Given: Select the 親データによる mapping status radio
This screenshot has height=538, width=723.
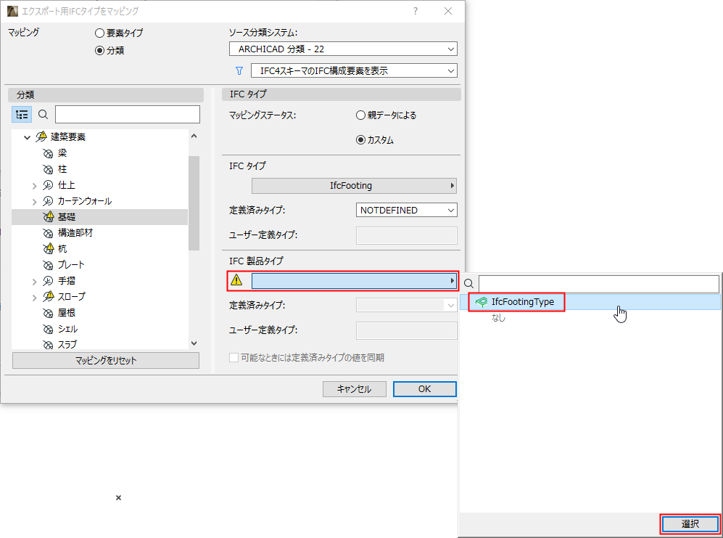Looking at the screenshot, I should pyautogui.click(x=360, y=115).
